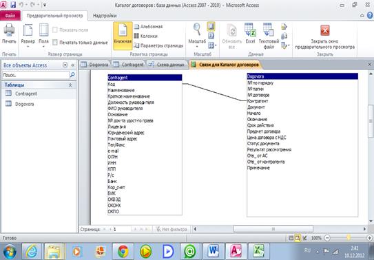Select print preview view in status bar
Viewport: 374px width, 260px height.
(x=298, y=237)
